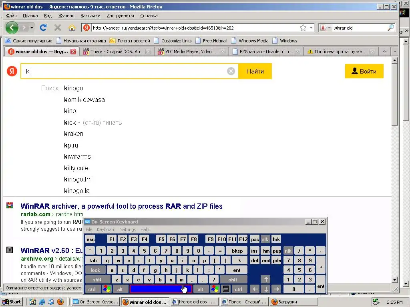Open Инструменты menu
This screenshot has width=410, height=307.
click(120, 16)
